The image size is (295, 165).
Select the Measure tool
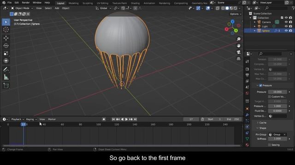coord(6,77)
